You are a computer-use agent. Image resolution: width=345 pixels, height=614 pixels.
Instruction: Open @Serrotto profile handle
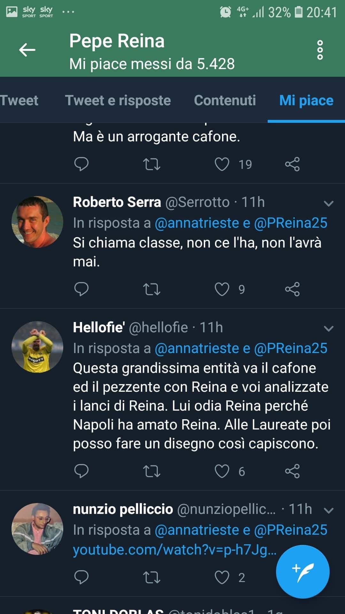click(x=197, y=202)
